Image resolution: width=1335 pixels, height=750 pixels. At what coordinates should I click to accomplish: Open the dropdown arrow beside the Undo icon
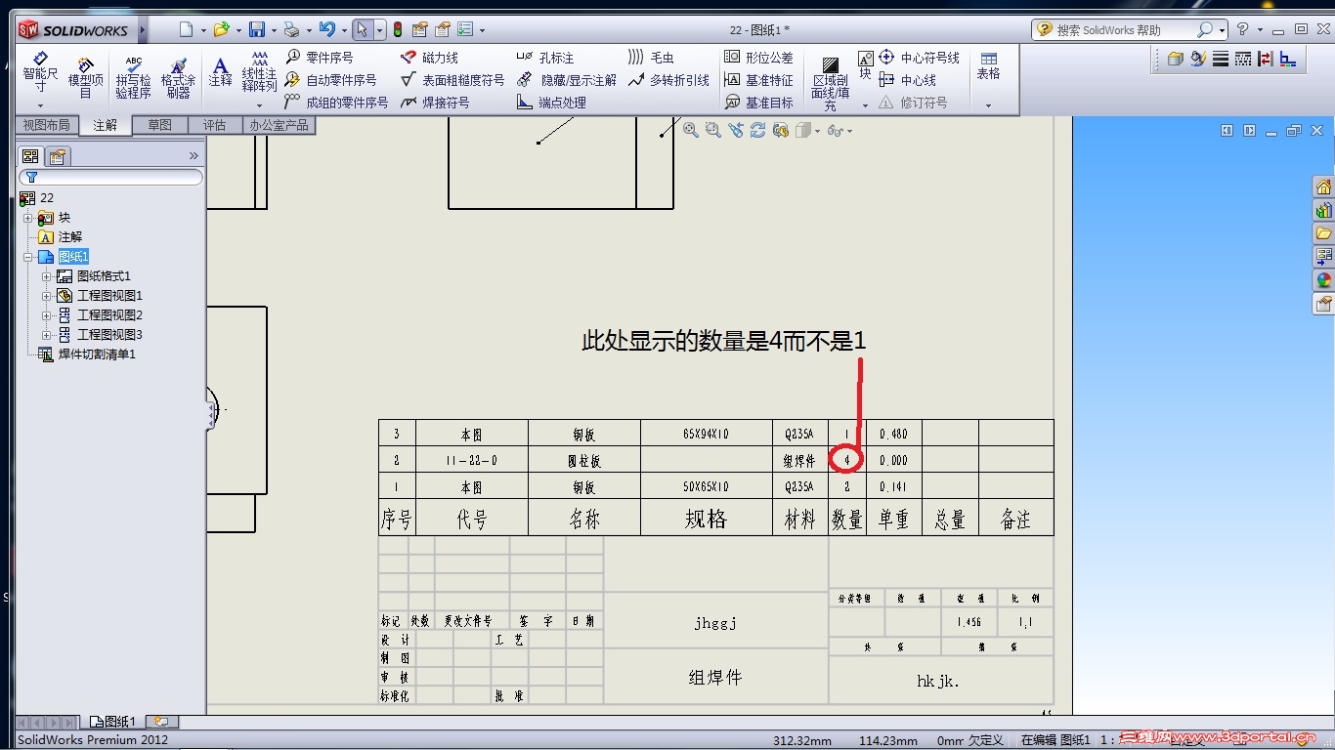point(344,30)
